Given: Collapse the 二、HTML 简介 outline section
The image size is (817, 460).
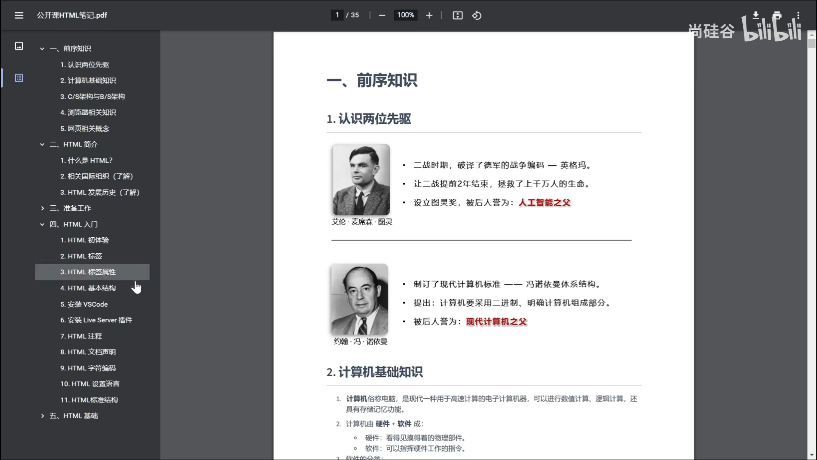Looking at the screenshot, I should [x=42, y=144].
